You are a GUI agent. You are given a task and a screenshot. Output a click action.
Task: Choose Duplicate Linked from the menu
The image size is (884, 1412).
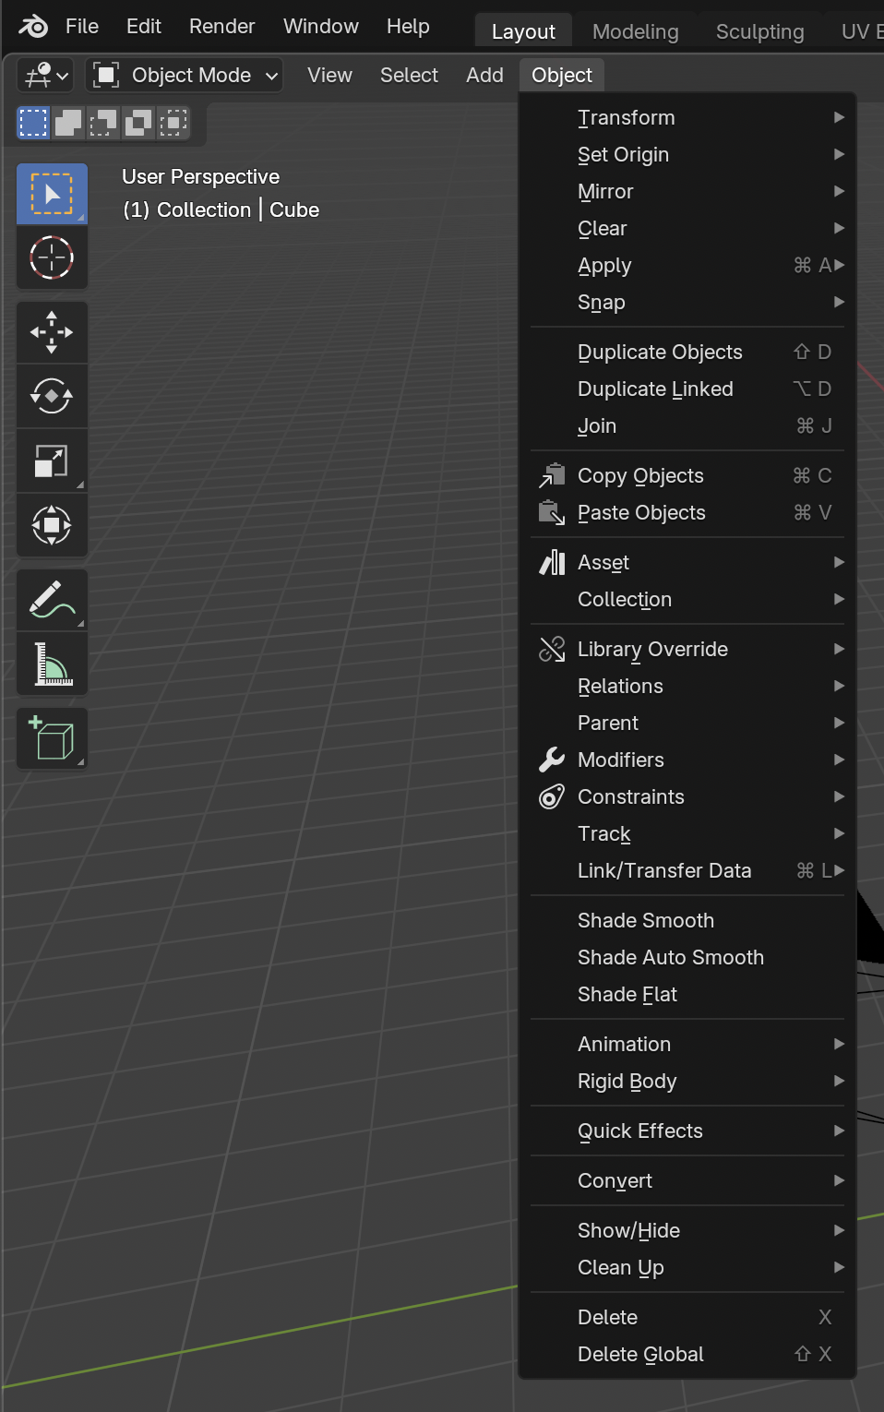[687, 389]
